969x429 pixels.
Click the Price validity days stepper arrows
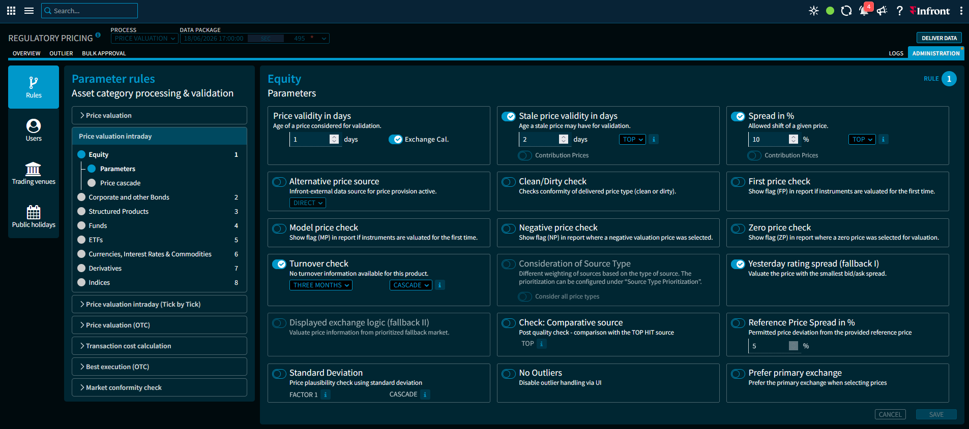[x=334, y=140]
